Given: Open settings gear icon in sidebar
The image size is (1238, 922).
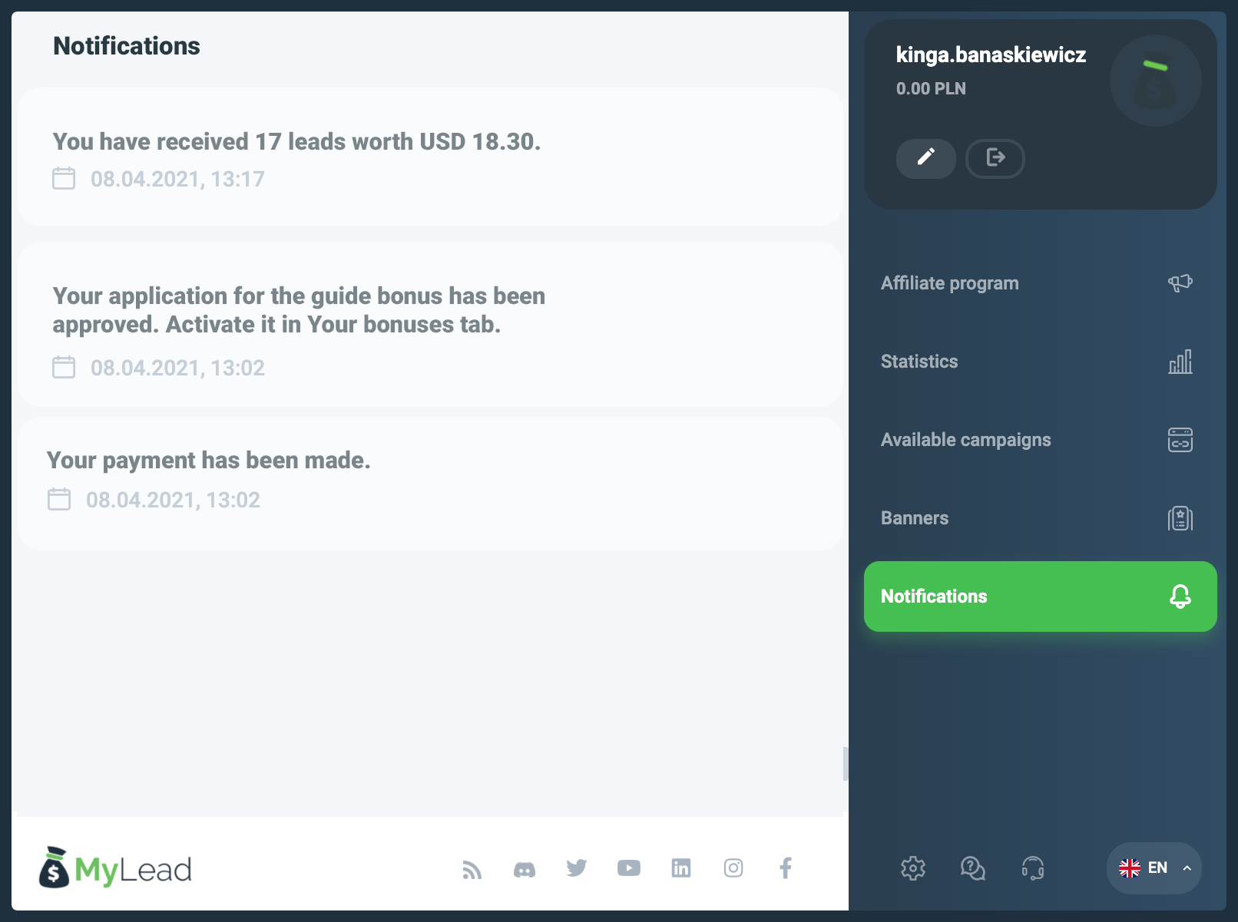Looking at the screenshot, I should pos(913,868).
